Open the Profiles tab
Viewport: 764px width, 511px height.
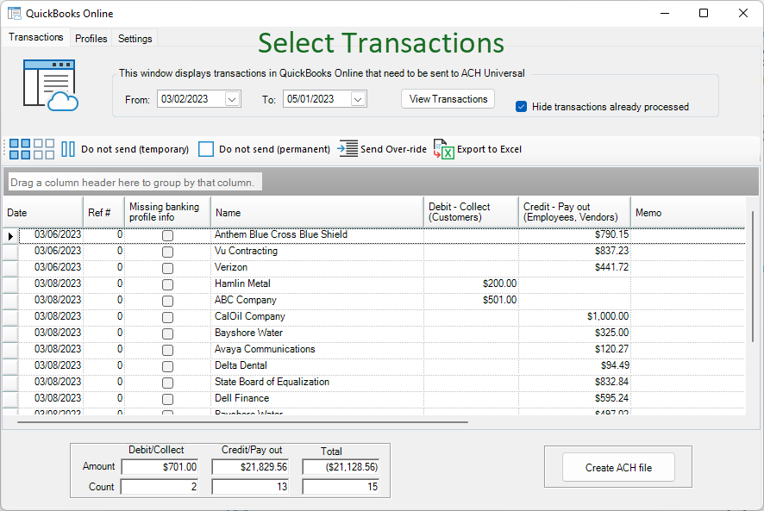pyautogui.click(x=91, y=39)
